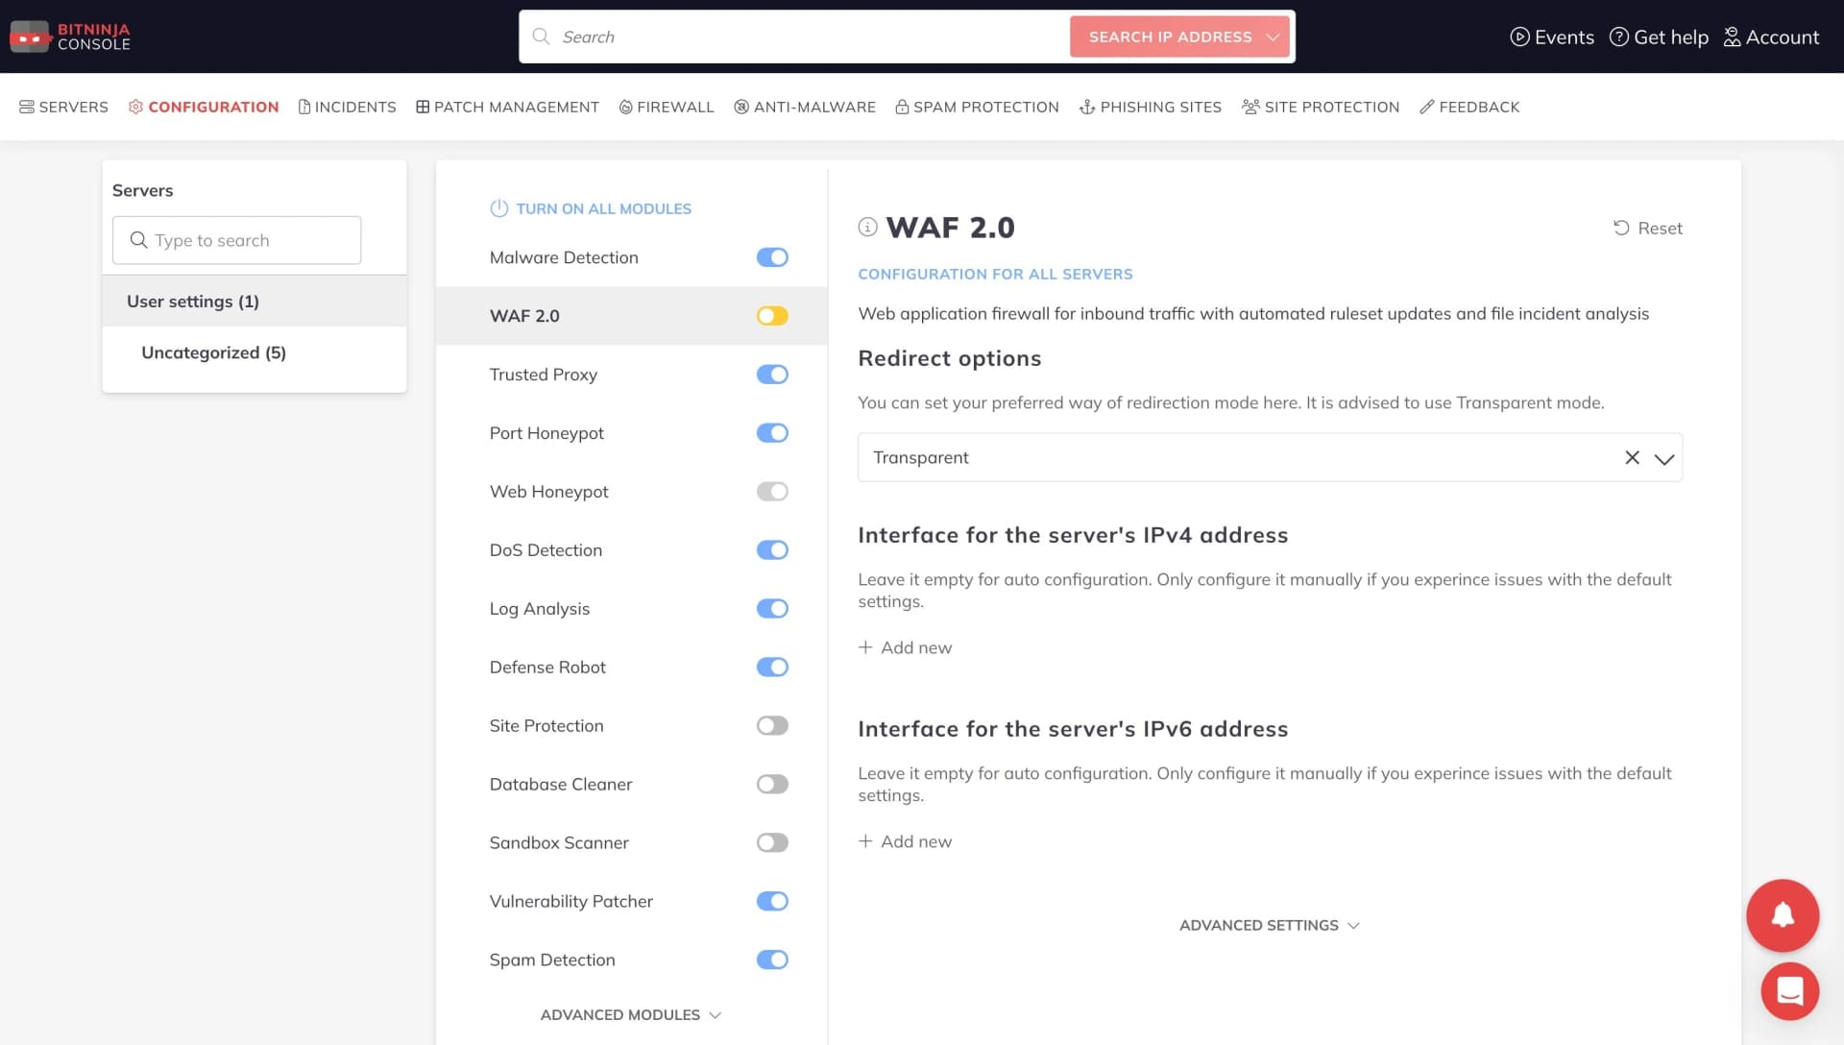This screenshot has height=1045, width=1844.
Task: Open the Transparent redirect mode dropdown
Action: coord(1662,457)
